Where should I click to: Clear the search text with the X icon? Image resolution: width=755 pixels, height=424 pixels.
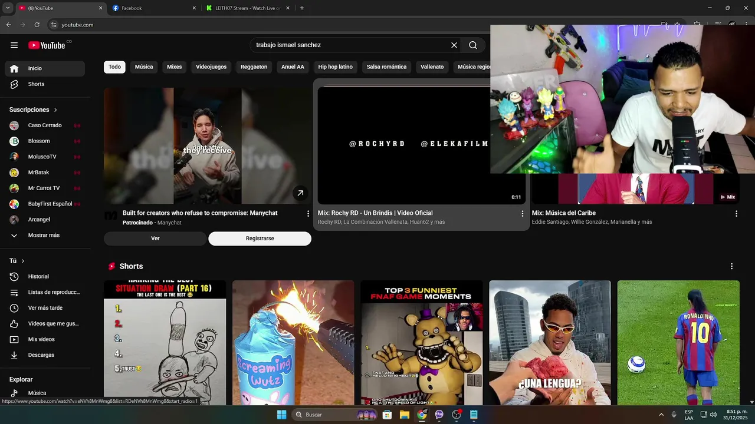454,45
